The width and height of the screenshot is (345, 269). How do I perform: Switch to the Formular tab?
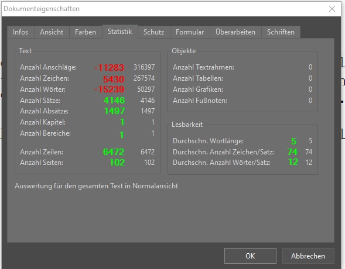click(190, 32)
